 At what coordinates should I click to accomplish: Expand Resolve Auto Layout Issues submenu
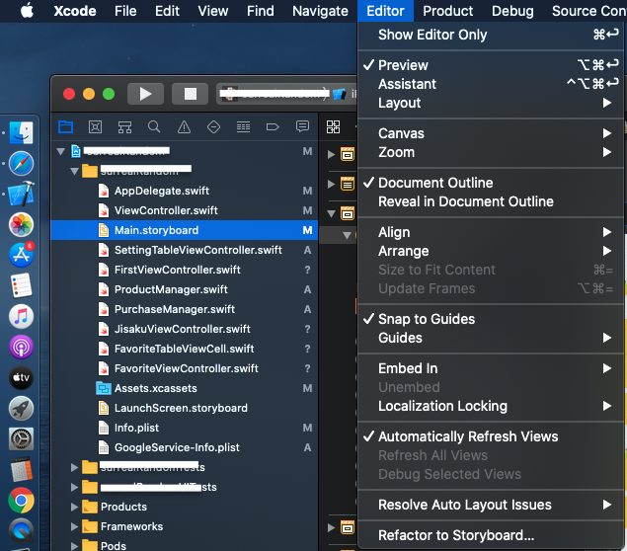(491, 505)
